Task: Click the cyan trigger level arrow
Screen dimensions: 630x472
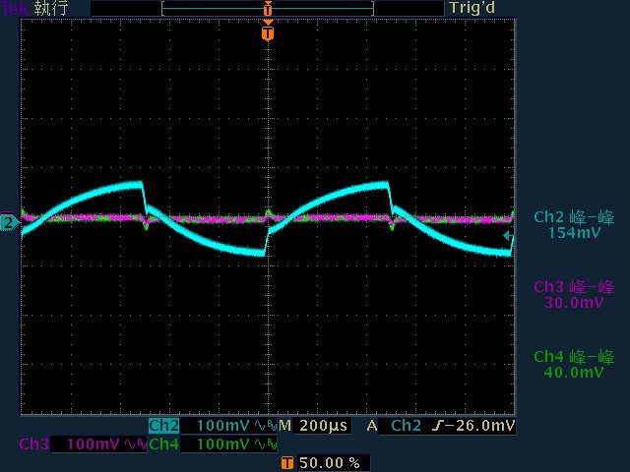Action: pyautogui.click(x=508, y=236)
